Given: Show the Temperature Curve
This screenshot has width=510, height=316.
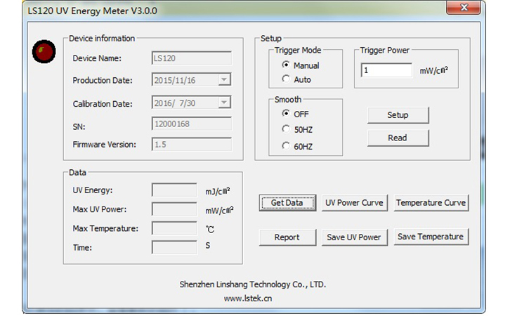Looking at the screenshot, I should tap(431, 203).
